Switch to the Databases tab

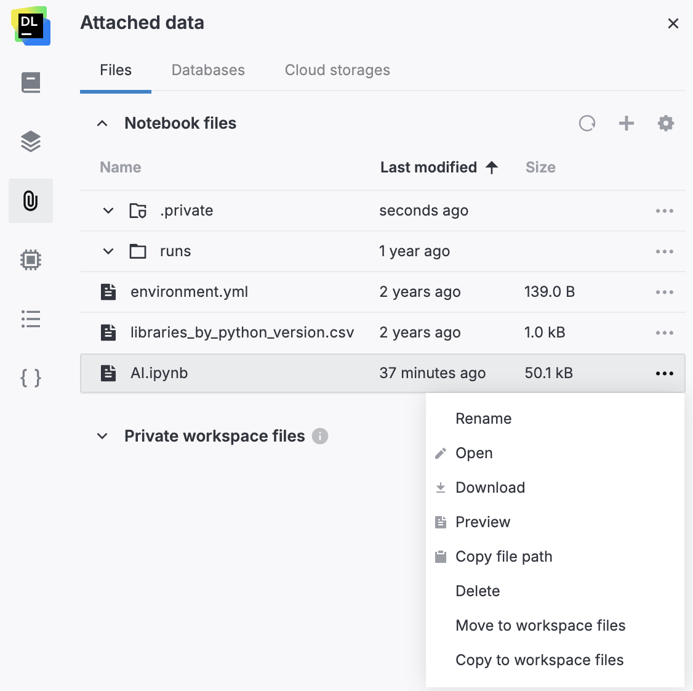(x=208, y=70)
